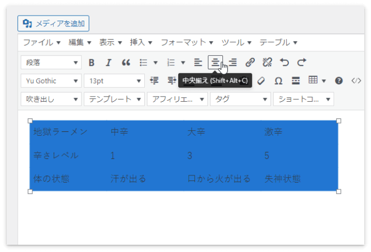Expand the タグ dropdown

240,99
